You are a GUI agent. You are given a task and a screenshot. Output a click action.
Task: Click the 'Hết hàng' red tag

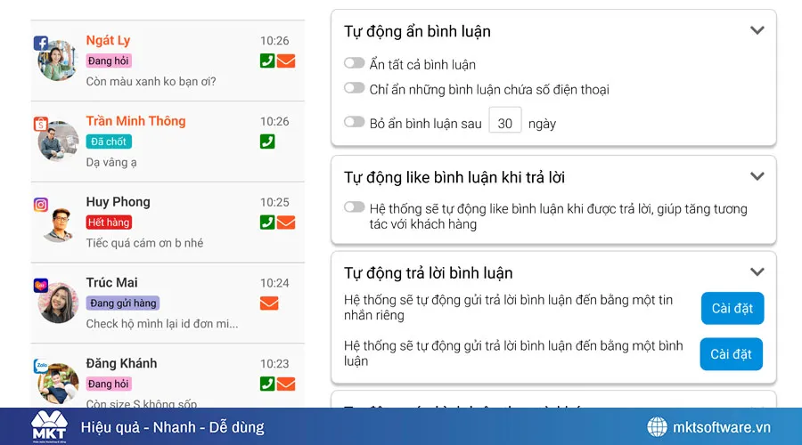(x=109, y=222)
